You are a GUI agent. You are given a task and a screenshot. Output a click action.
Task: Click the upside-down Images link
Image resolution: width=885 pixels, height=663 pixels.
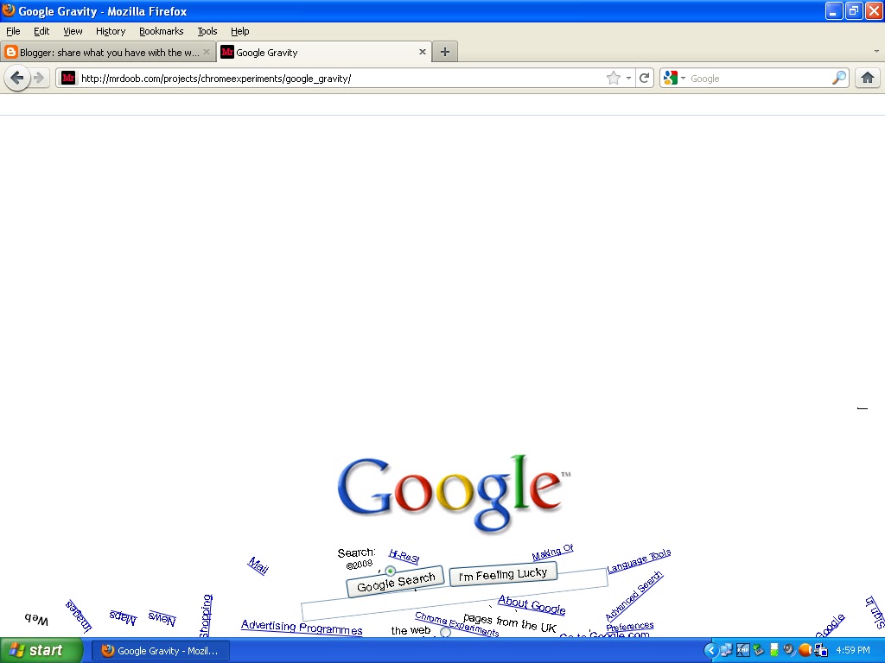click(79, 616)
